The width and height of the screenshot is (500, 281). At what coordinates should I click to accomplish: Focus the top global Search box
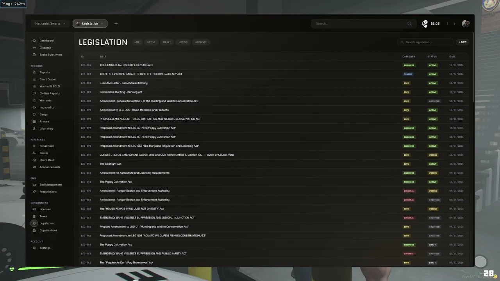click(363, 23)
